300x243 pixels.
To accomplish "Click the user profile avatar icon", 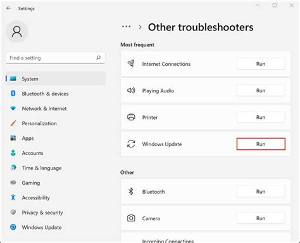I will pos(17,32).
